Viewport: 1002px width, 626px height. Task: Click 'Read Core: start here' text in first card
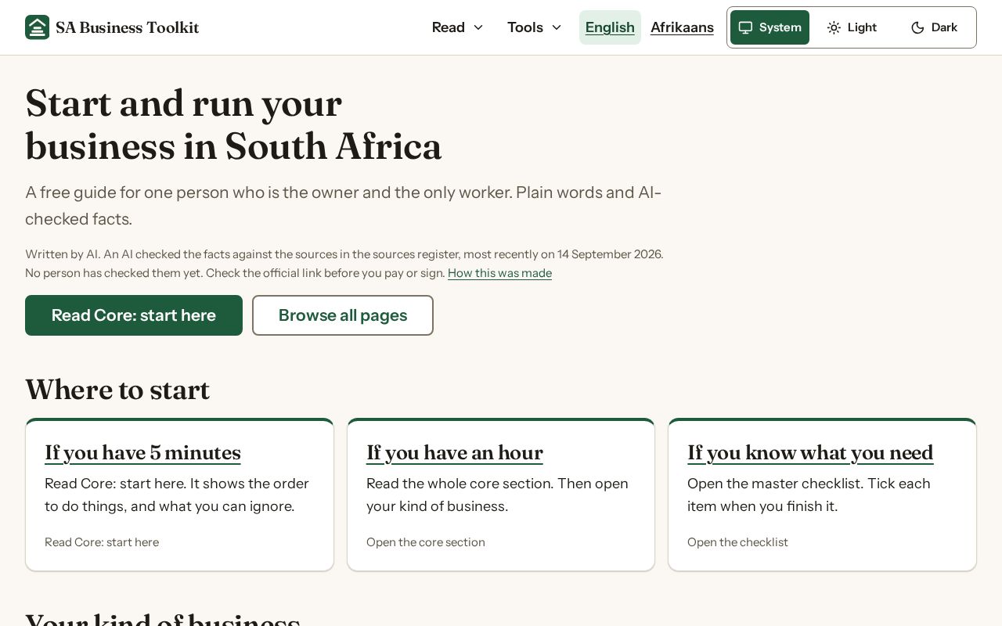tap(102, 542)
